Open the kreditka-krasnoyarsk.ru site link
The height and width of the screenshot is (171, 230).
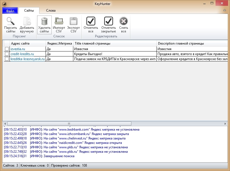pos(27,59)
